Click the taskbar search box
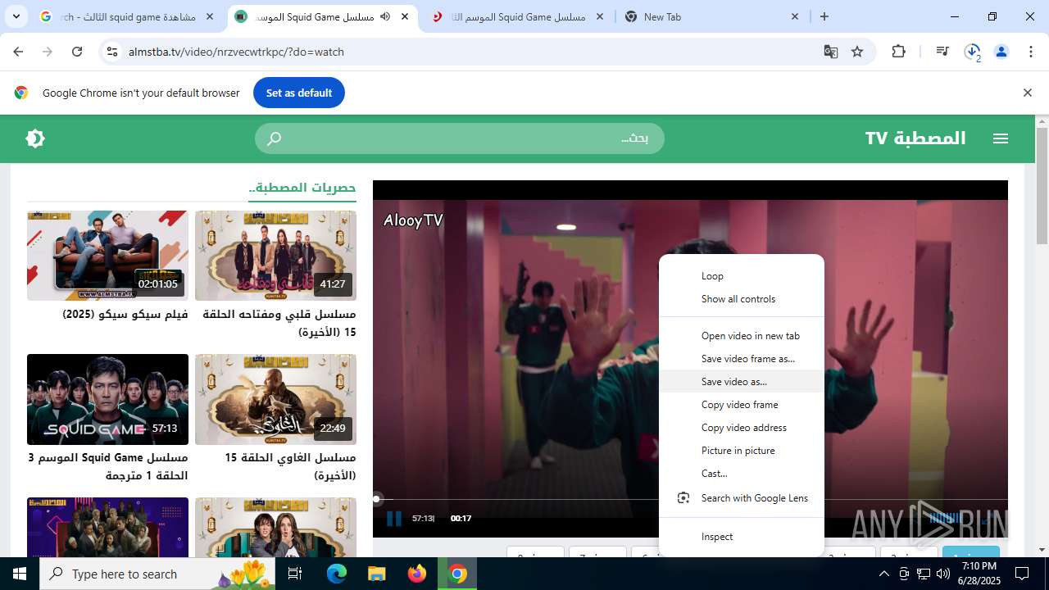The width and height of the screenshot is (1049, 590). pyautogui.click(x=158, y=574)
